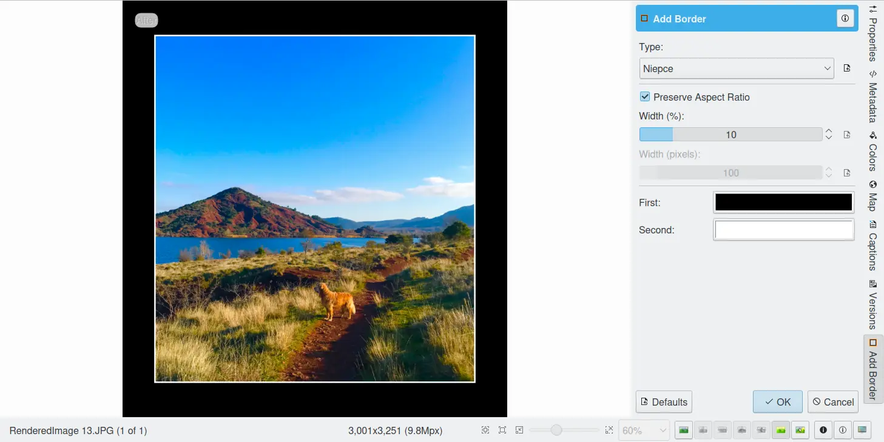Open the 60% zoom level dropdown
Image resolution: width=884 pixels, height=442 pixels.
pos(643,430)
